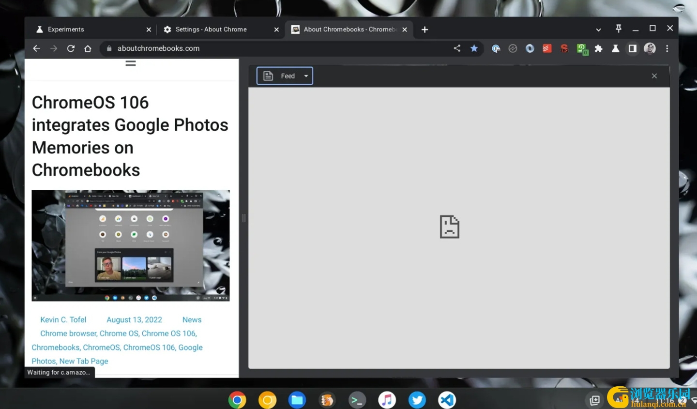The height and width of the screenshot is (409, 697).
Task: Toggle the side panel button
Action: click(633, 48)
